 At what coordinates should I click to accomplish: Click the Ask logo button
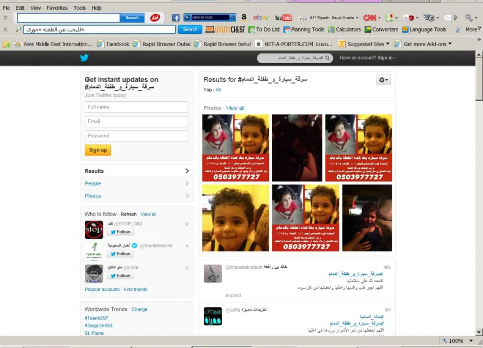[155, 18]
